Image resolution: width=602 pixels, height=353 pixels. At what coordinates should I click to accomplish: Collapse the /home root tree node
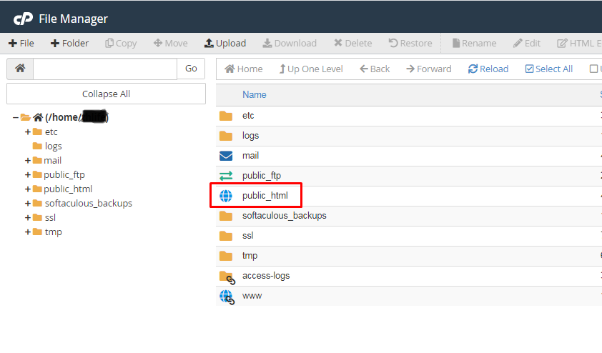pyautogui.click(x=16, y=117)
